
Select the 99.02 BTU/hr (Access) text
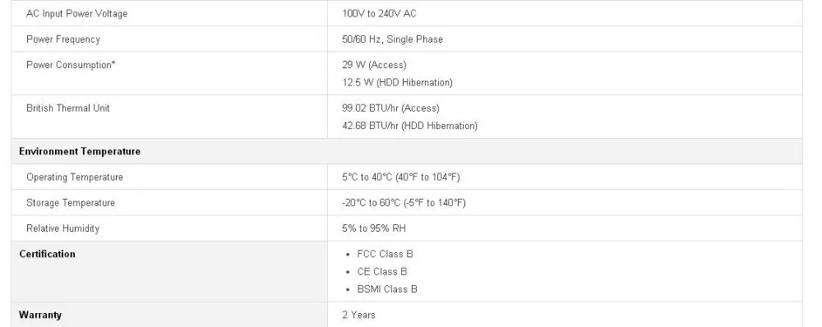[x=390, y=108]
